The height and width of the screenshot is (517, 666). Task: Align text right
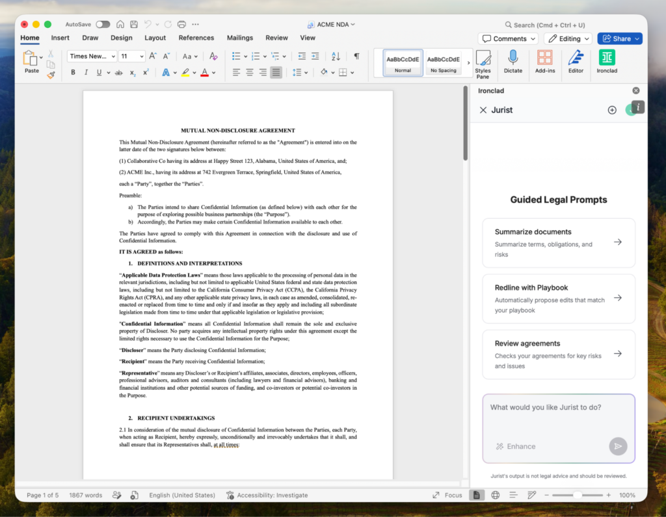(x=263, y=73)
